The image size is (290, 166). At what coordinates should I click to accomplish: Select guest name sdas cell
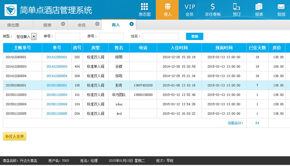tap(119, 104)
